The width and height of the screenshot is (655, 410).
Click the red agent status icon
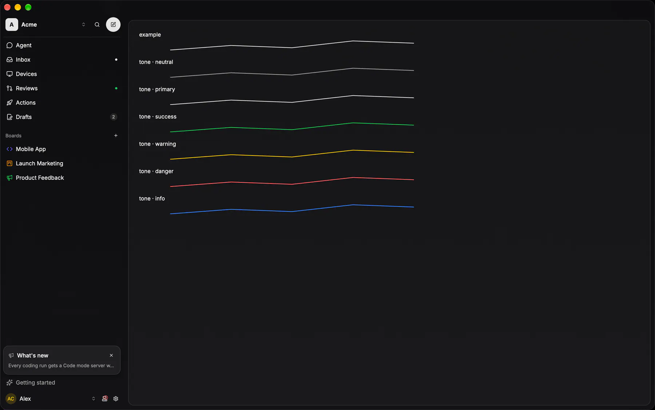105,399
